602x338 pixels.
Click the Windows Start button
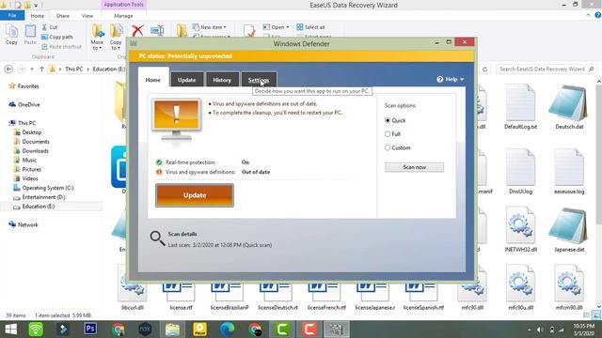click(x=11, y=330)
